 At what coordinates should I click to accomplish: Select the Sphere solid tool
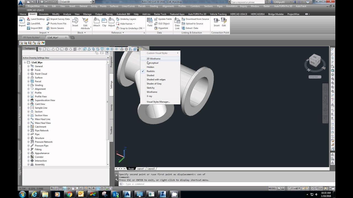click(57, 49)
